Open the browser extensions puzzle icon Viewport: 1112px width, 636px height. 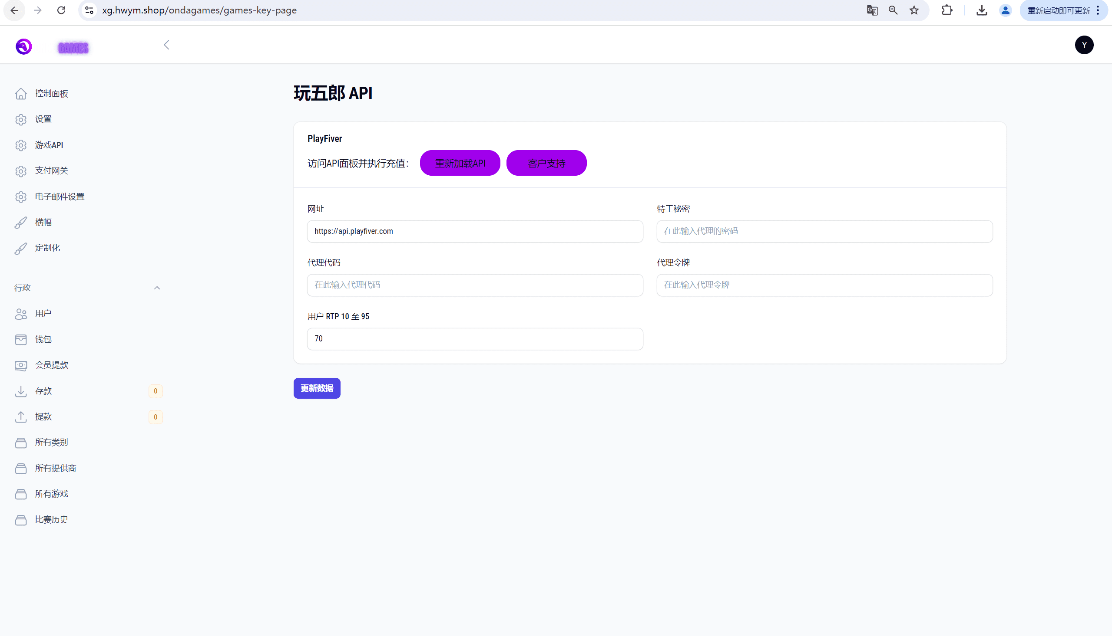pyautogui.click(x=947, y=10)
